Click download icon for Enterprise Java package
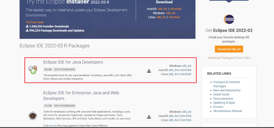 pyautogui.click(x=149, y=117)
